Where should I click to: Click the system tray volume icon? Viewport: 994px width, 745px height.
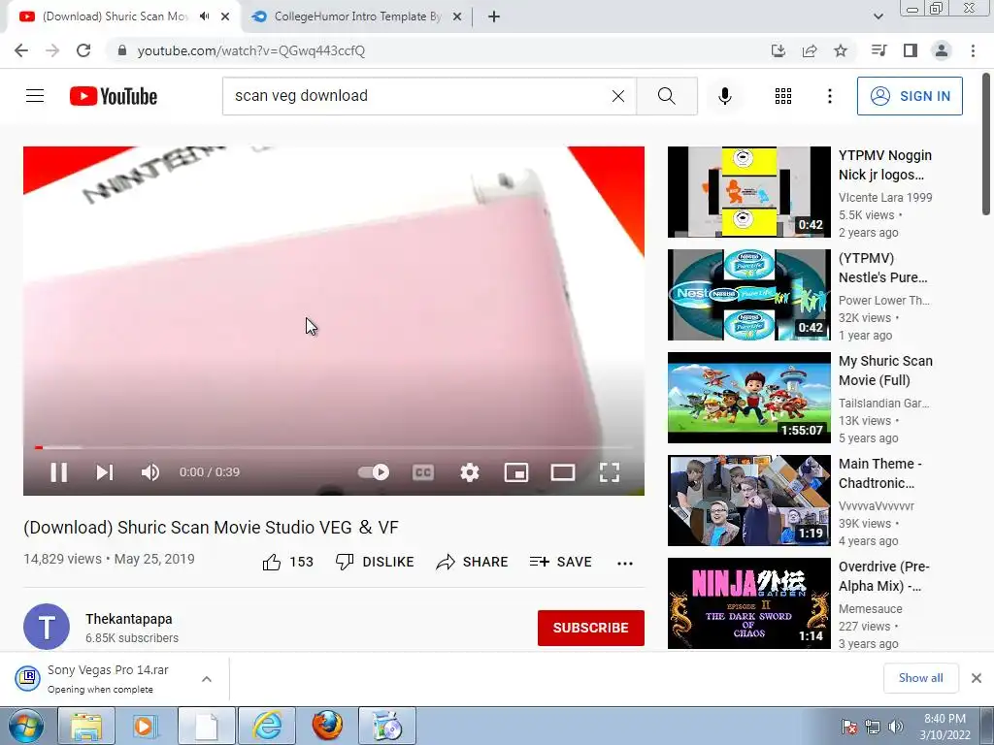tap(895, 727)
